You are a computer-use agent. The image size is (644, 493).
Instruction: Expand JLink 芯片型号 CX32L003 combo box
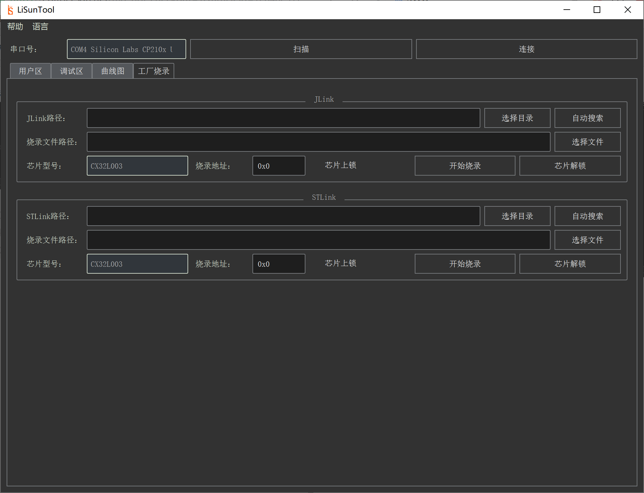pyautogui.click(x=137, y=166)
